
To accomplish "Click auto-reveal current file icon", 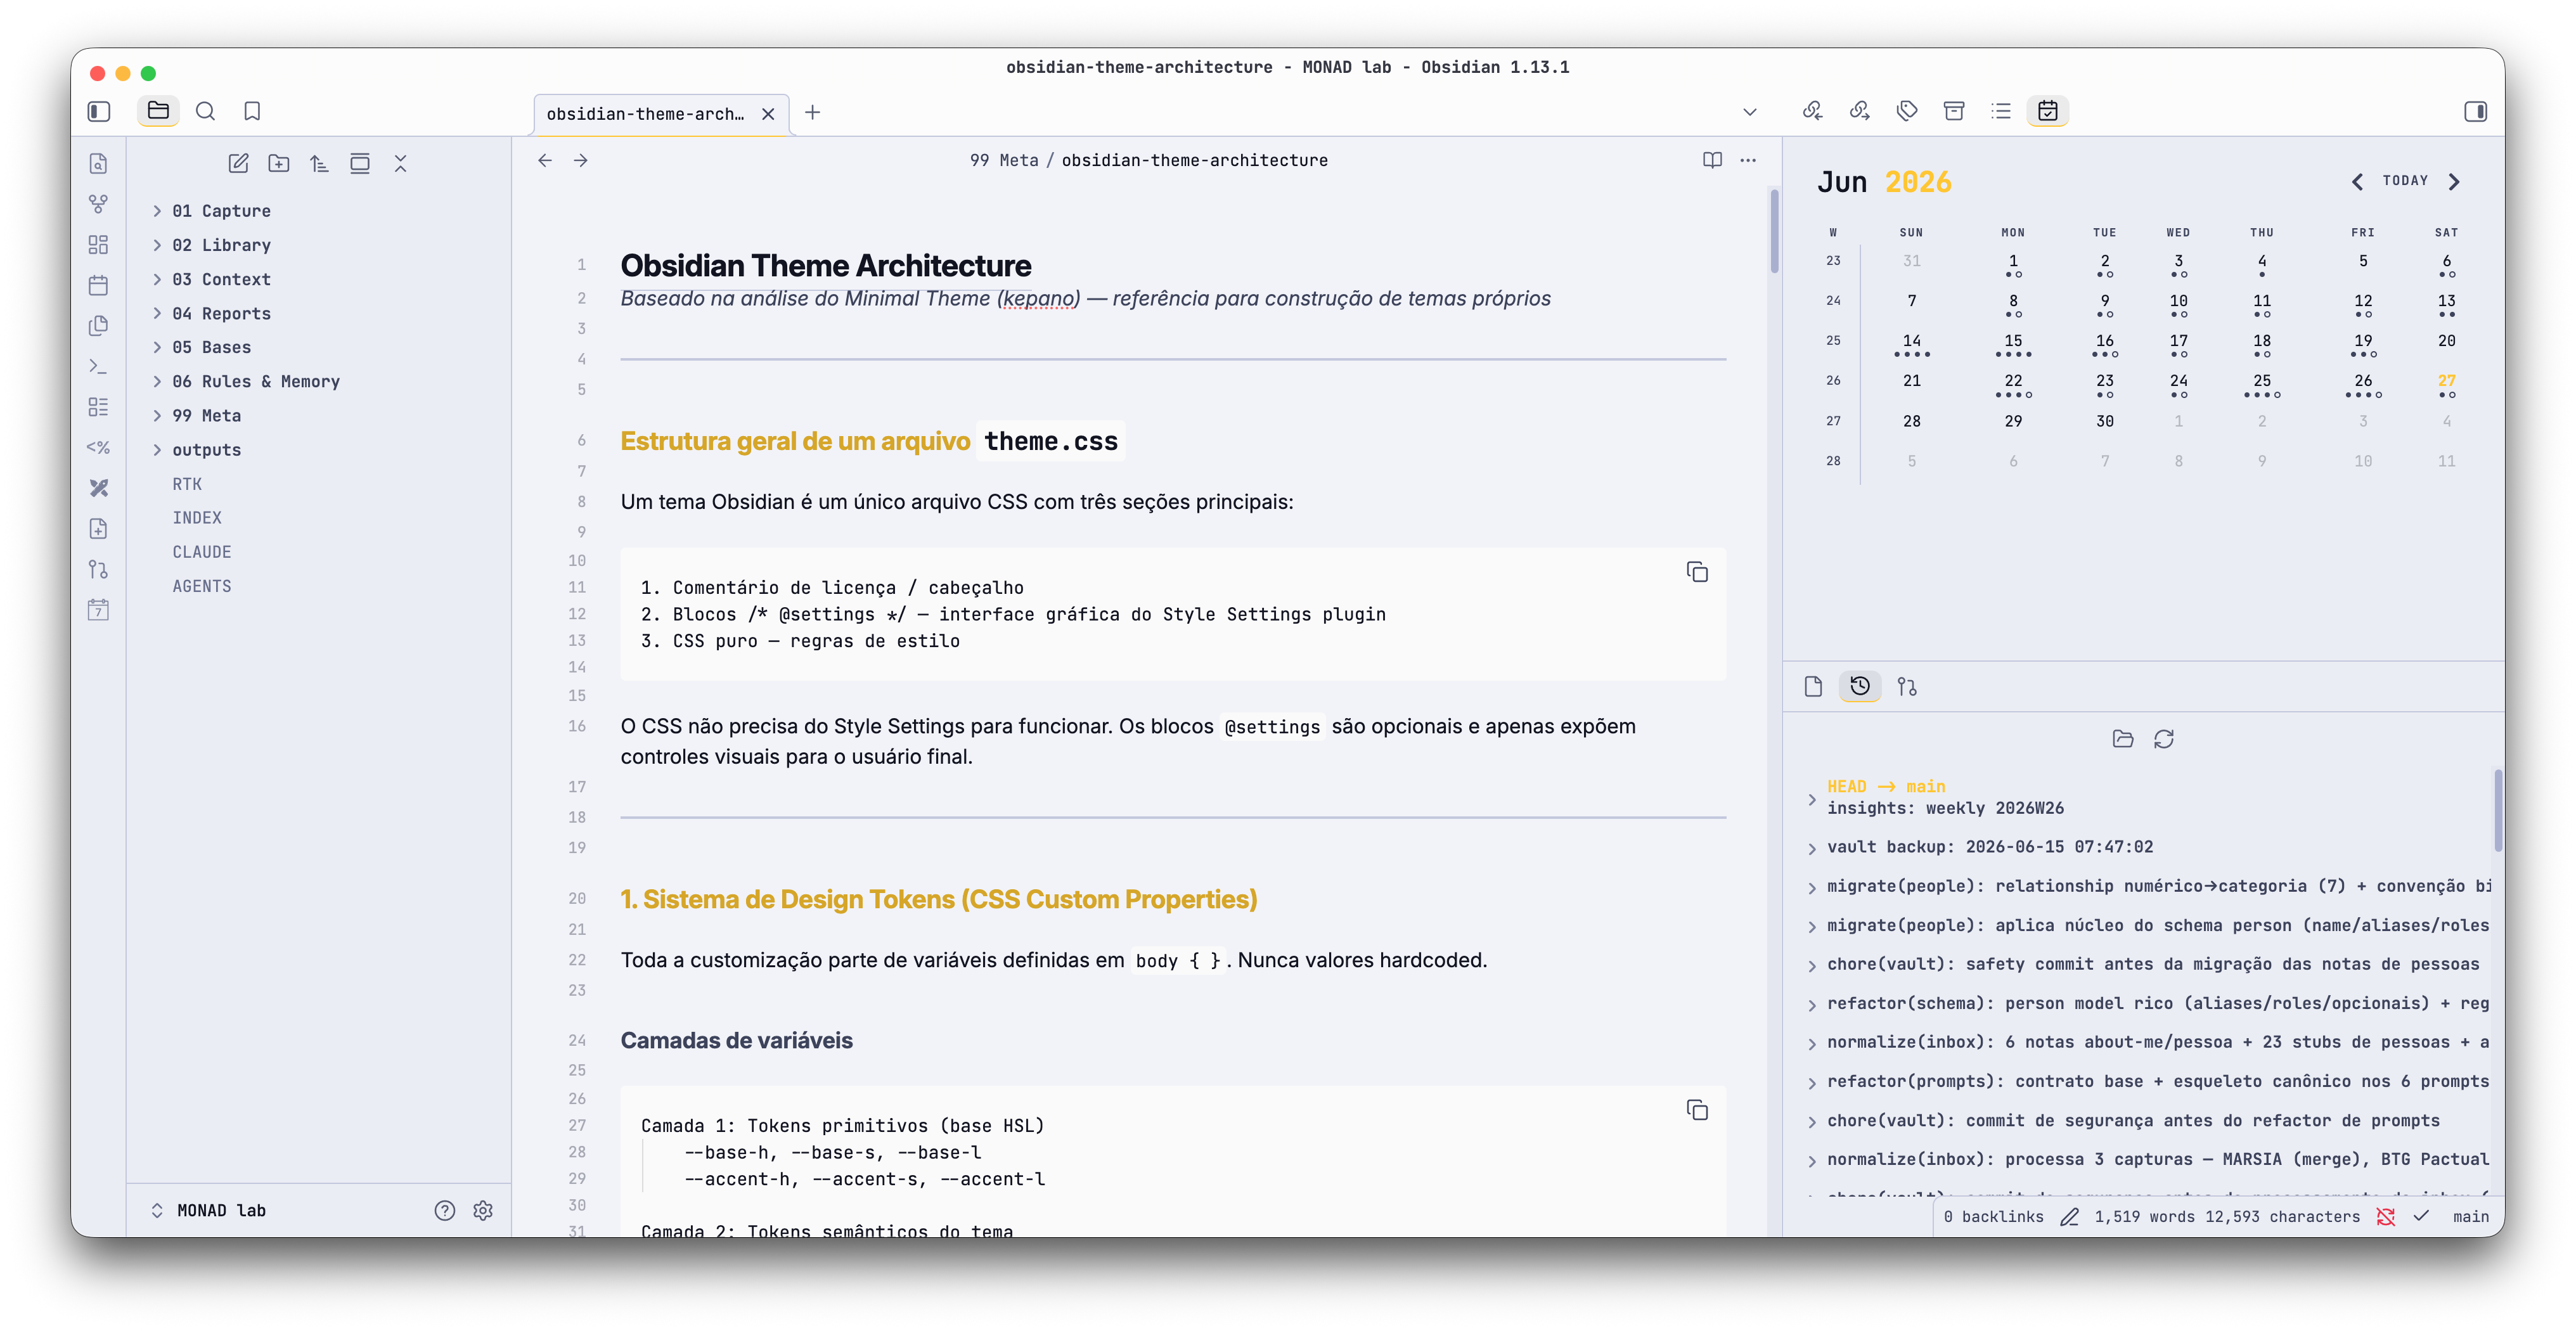I will pos(360,163).
